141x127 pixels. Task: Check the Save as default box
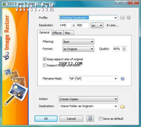pos(101,118)
